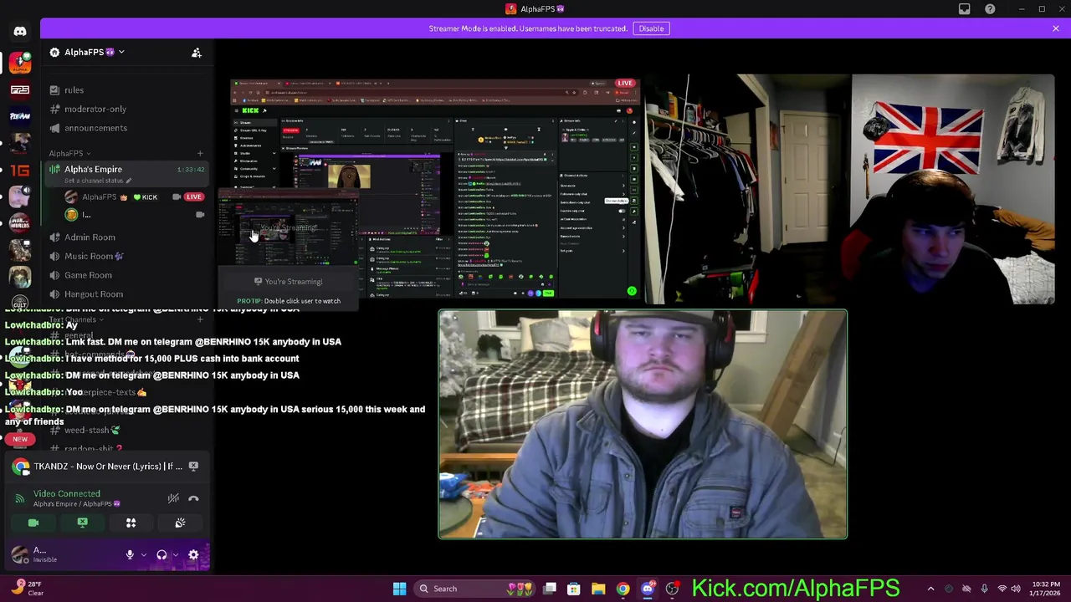Click the invite people icon
The width and height of the screenshot is (1071, 602).
[x=197, y=53]
